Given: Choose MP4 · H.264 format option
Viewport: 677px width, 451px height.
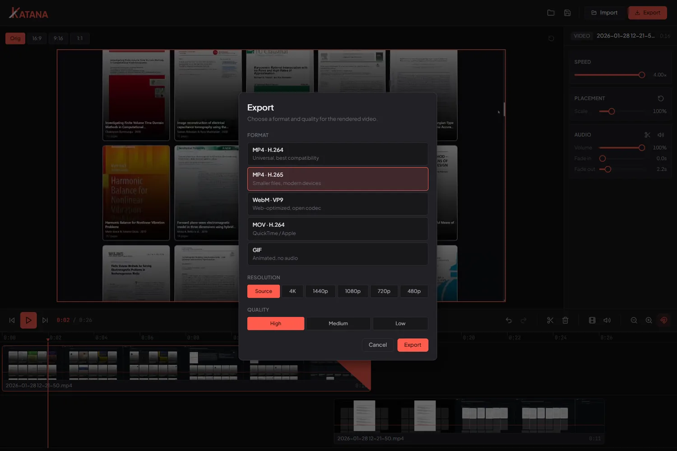Looking at the screenshot, I should [338, 154].
